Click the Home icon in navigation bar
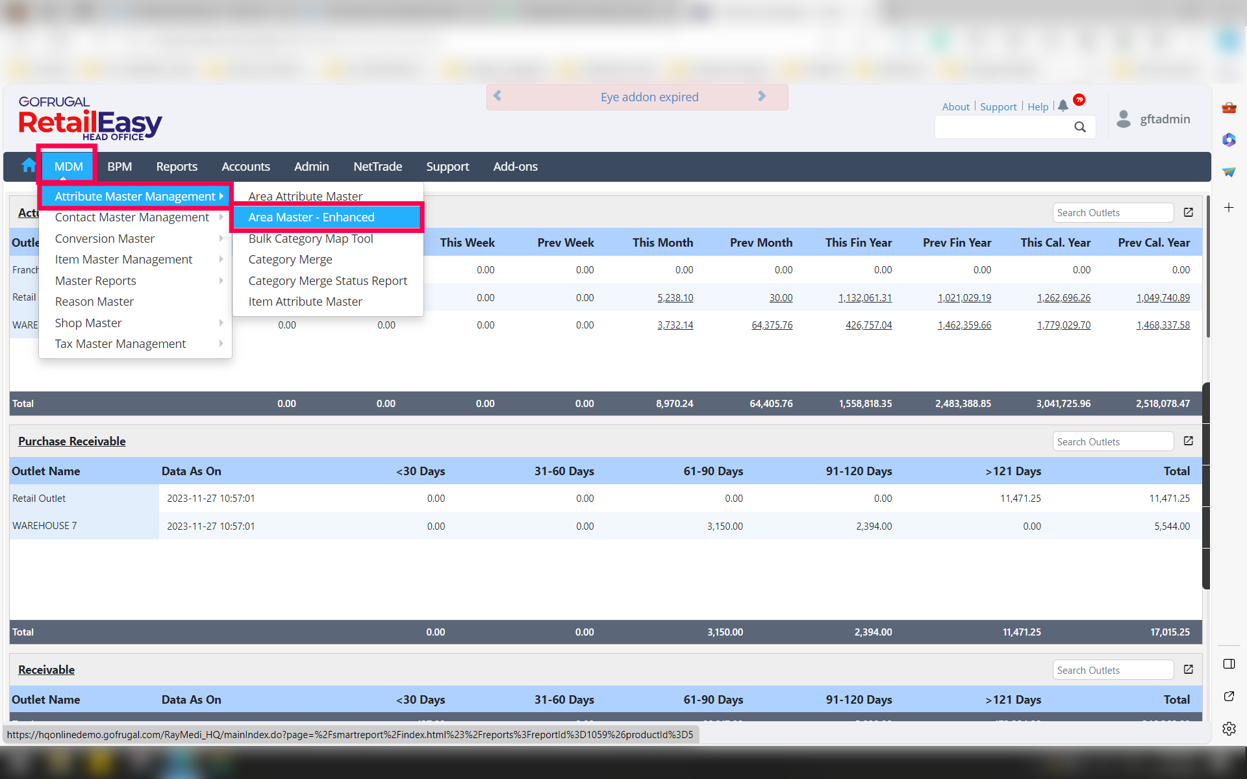Image resolution: width=1247 pixels, height=779 pixels. (x=28, y=166)
